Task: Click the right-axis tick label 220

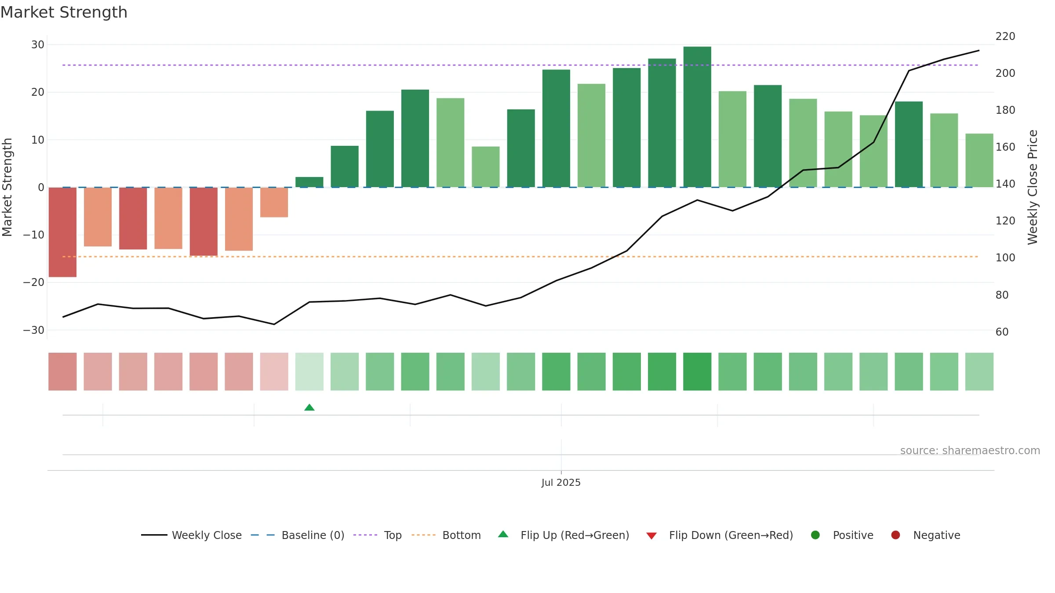Action: (1005, 36)
